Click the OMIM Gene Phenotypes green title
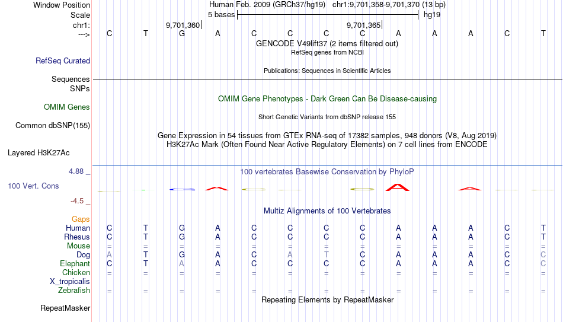The height and width of the screenshot is (322, 563). click(x=327, y=99)
